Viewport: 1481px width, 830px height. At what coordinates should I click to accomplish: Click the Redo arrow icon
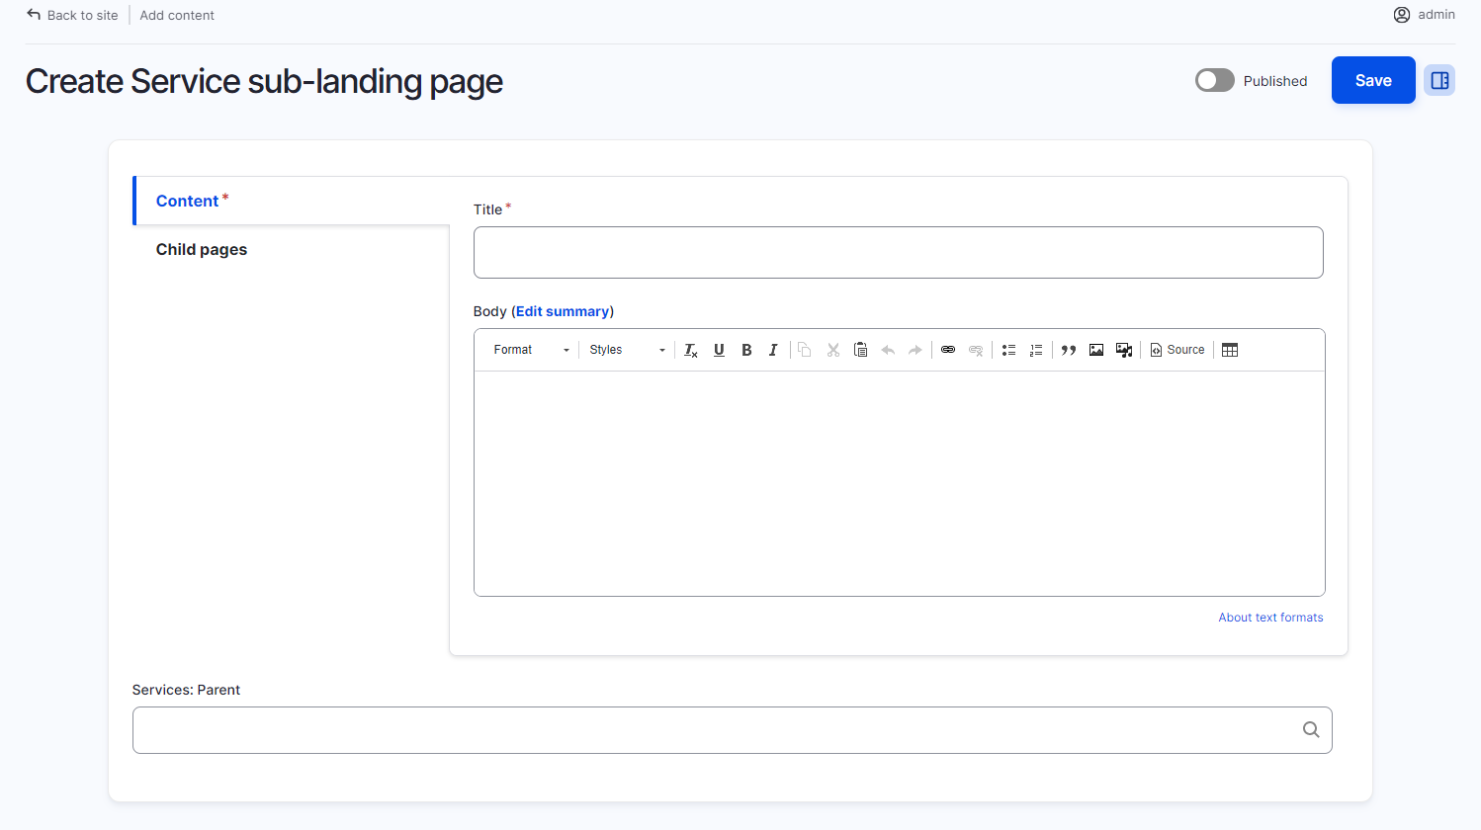[915, 350]
